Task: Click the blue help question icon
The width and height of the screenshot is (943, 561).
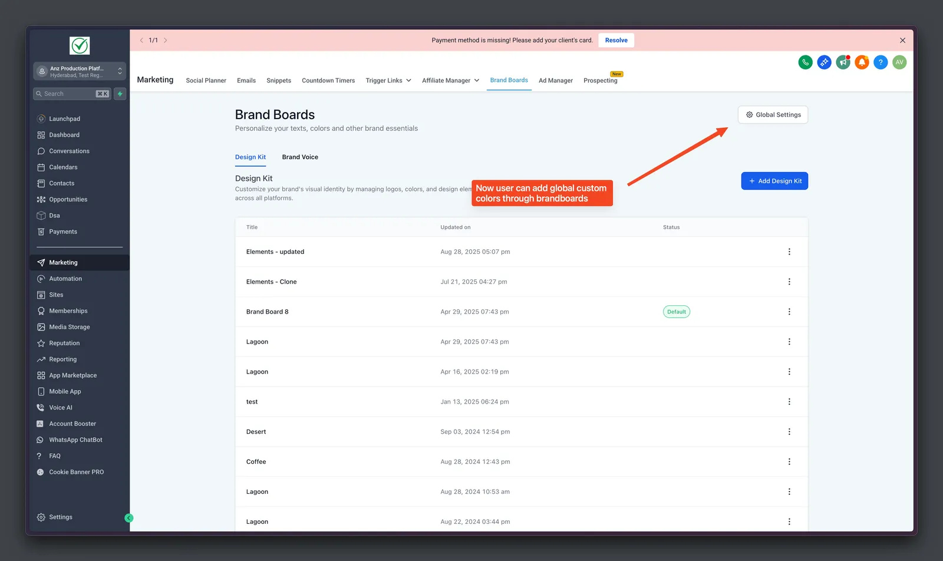Action: [881, 62]
